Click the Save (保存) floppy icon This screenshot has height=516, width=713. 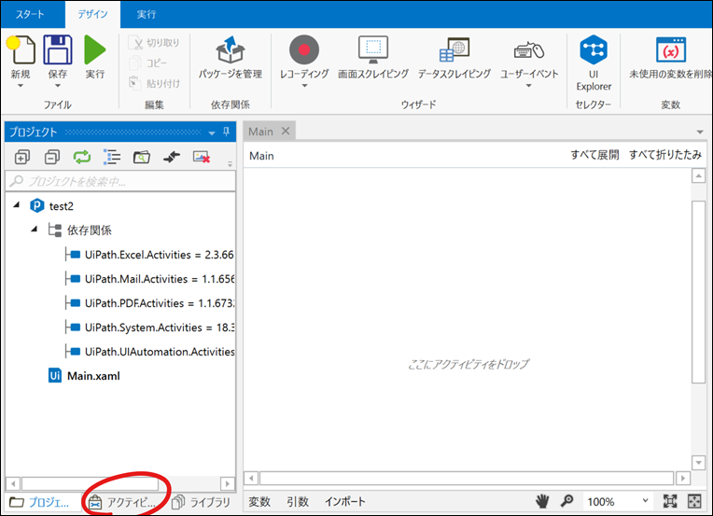58,49
